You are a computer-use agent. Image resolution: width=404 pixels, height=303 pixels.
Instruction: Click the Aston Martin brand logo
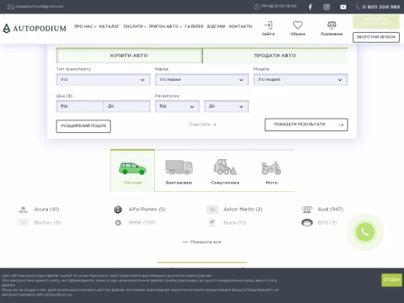[x=212, y=210]
